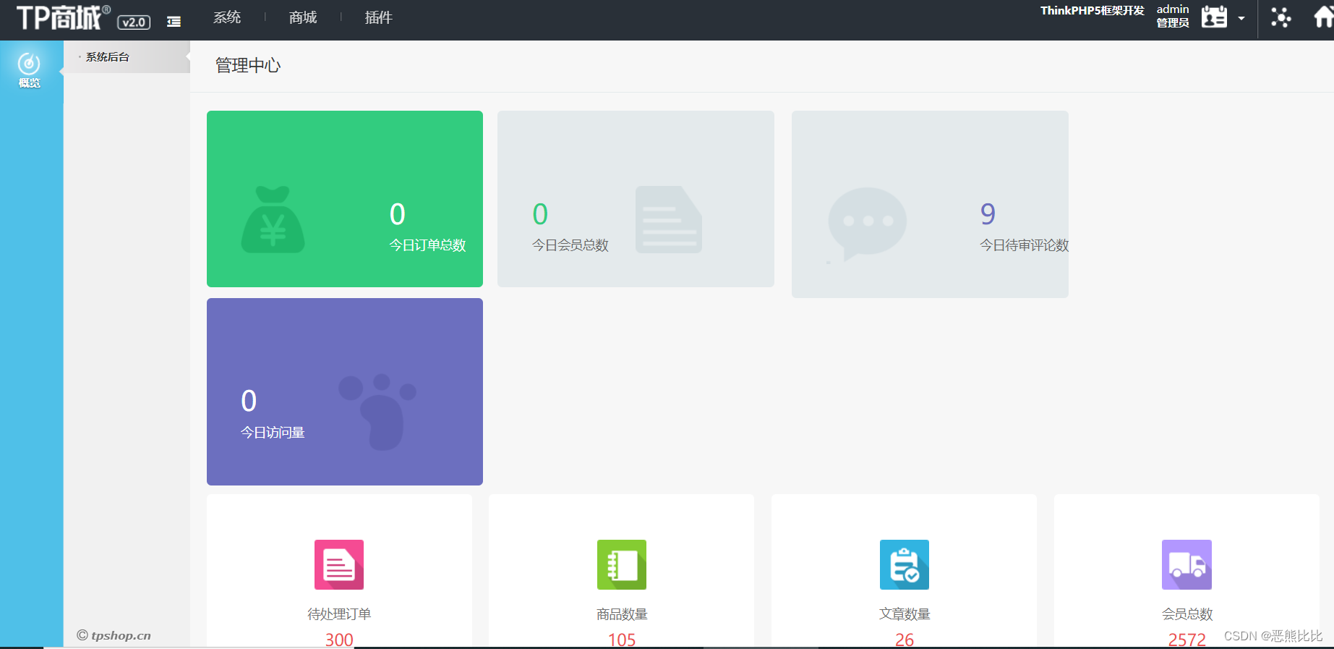The height and width of the screenshot is (649, 1334).
Task: Click the pending orders count 300
Action: (x=339, y=640)
